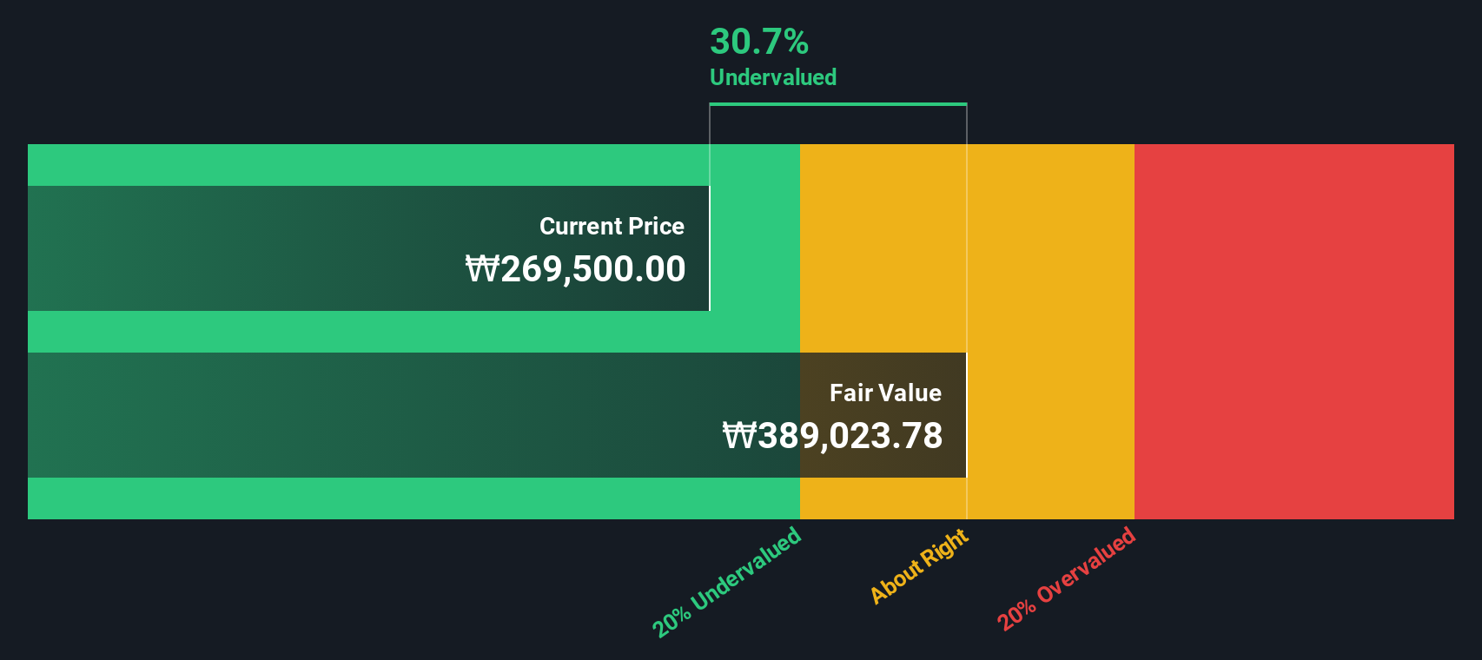1482x660 pixels.
Task: Click the yellow zone above the Fair Value bar
Action: tap(883, 248)
